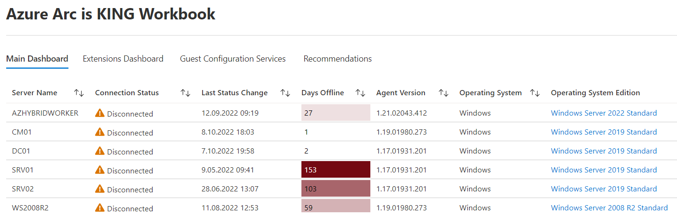Sort by Agent Version arrows

(444, 93)
